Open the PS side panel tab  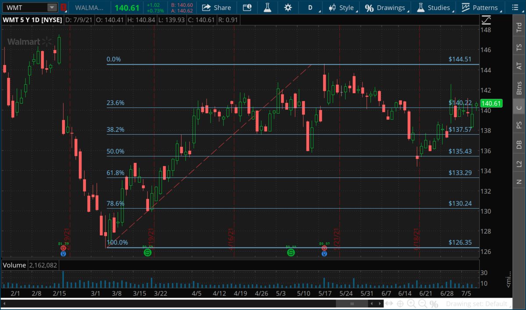tap(519, 126)
